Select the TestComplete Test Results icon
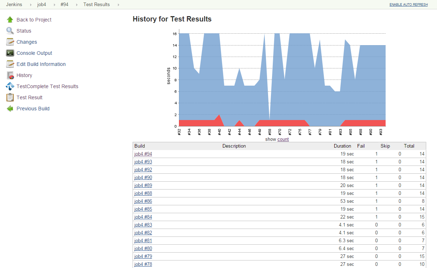Image resolution: width=437 pixels, height=268 pixels. pos(10,86)
